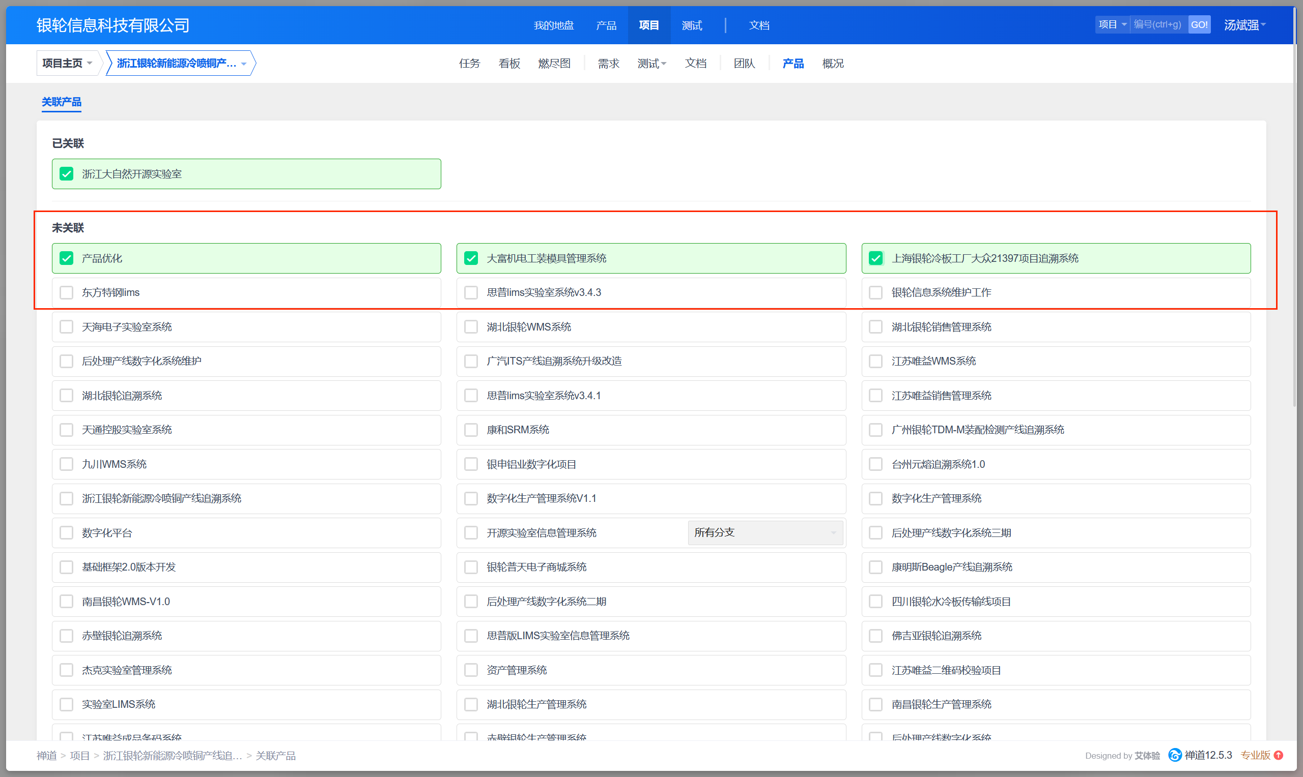Select the 数字化平台 product checkbox
Screen dimensions: 1303x777
pyautogui.click(x=67, y=532)
